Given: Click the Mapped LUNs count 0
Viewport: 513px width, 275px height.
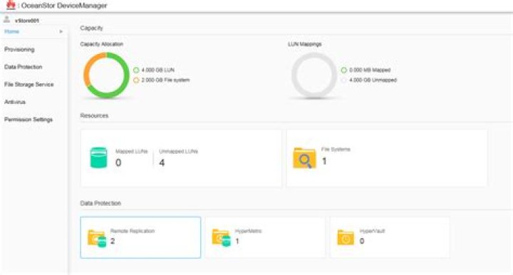Looking at the screenshot, I should (118, 162).
